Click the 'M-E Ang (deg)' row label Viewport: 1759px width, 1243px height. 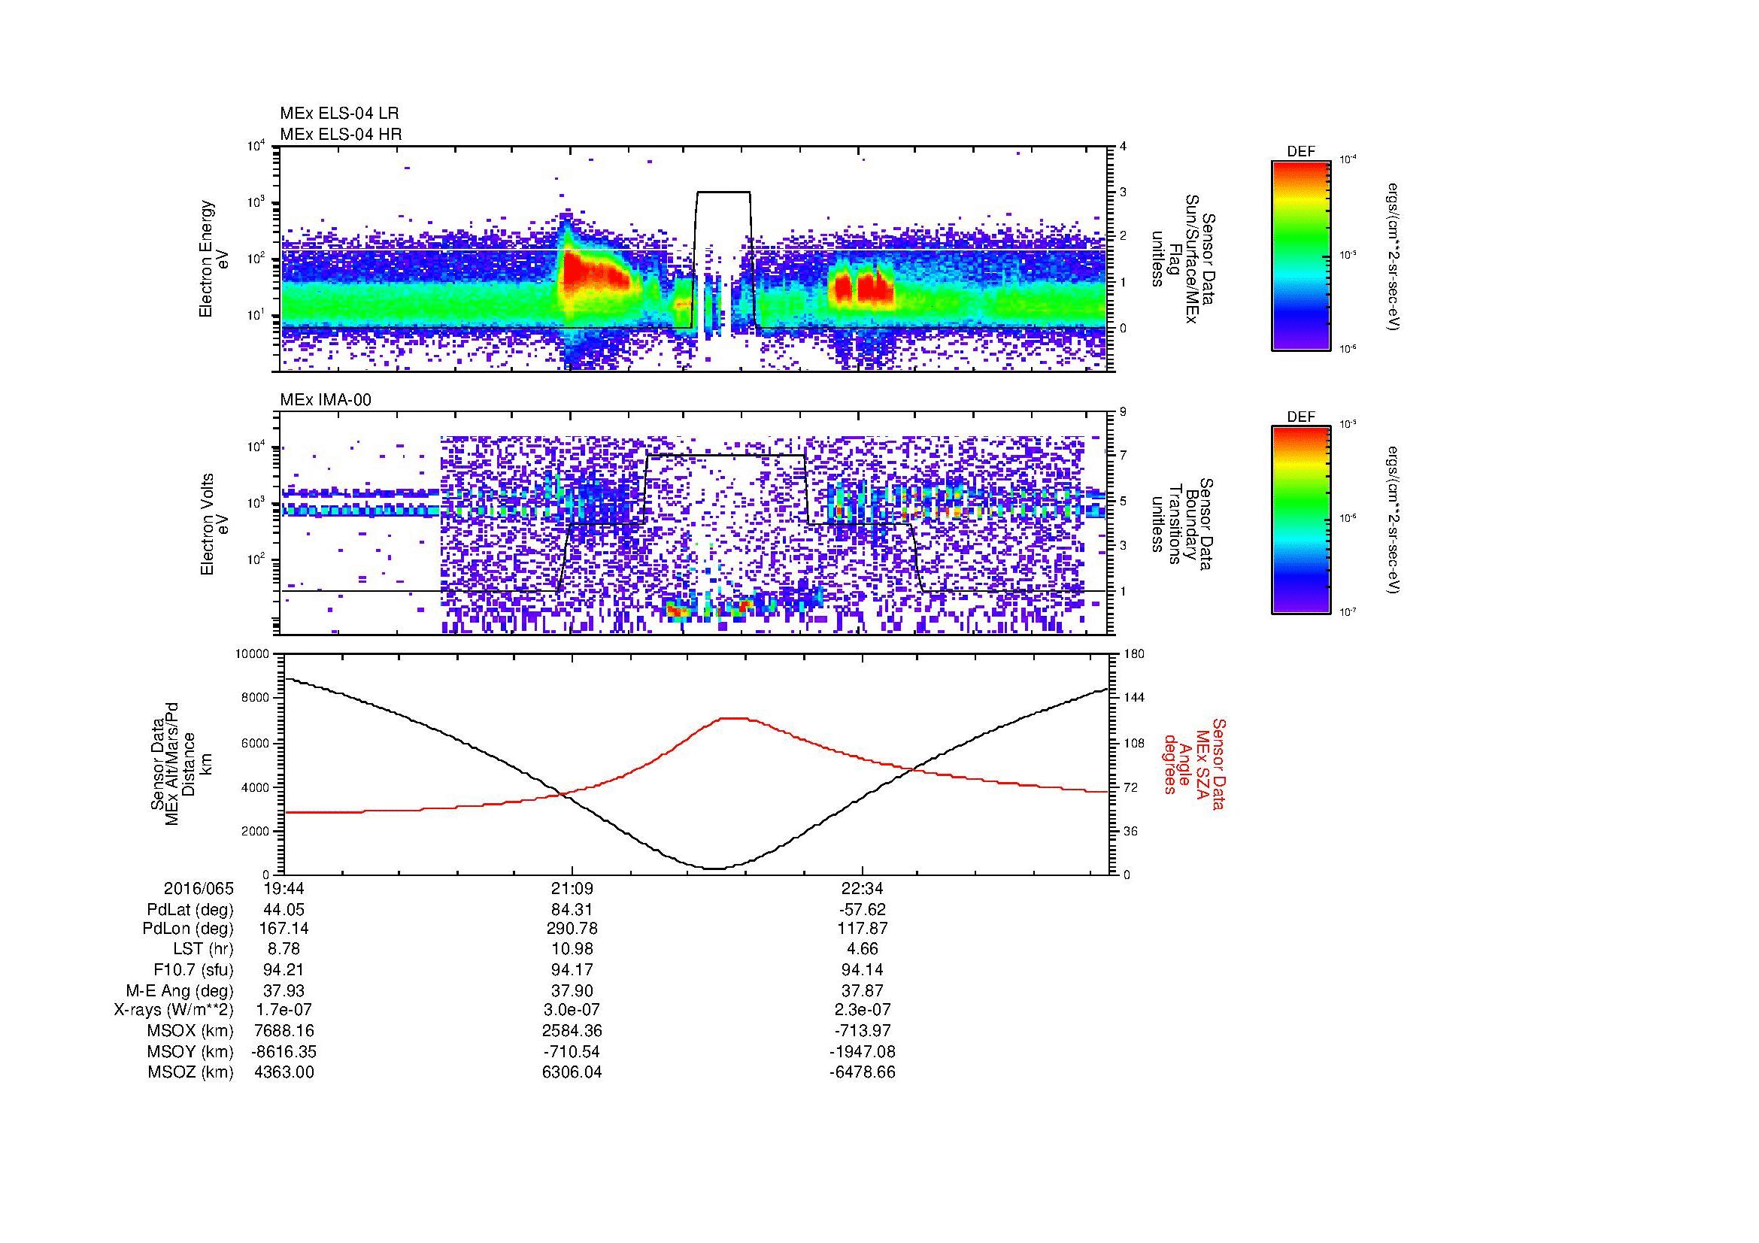pos(180,991)
